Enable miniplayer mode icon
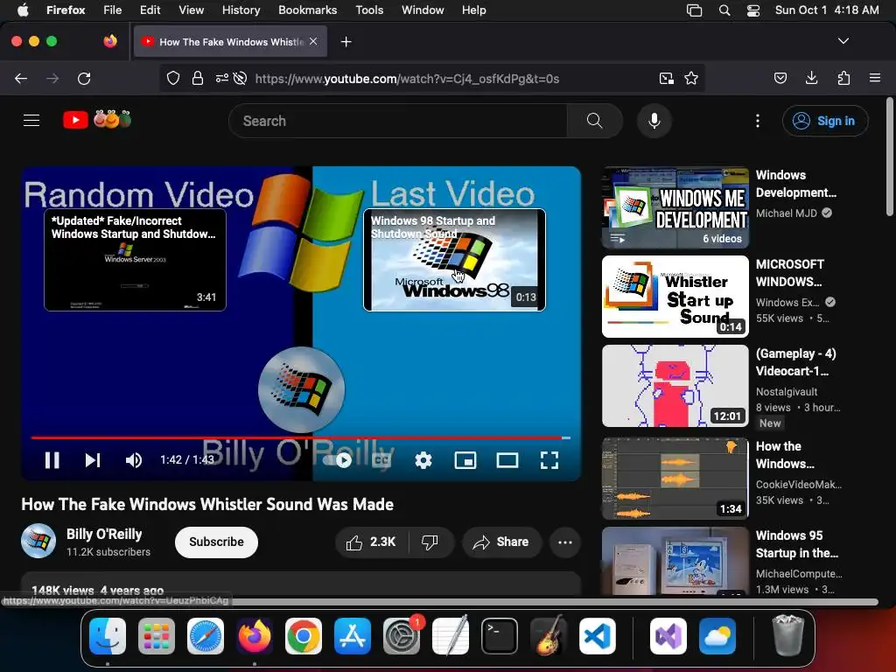The height and width of the screenshot is (672, 896). point(465,460)
